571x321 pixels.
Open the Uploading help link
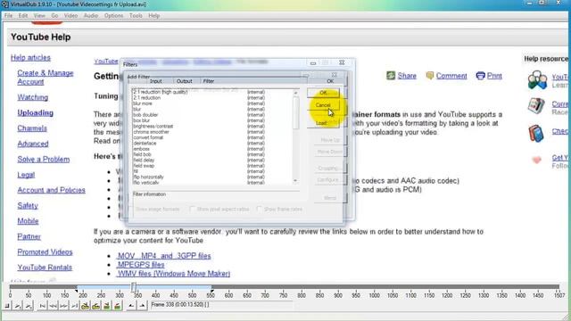(x=36, y=113)
